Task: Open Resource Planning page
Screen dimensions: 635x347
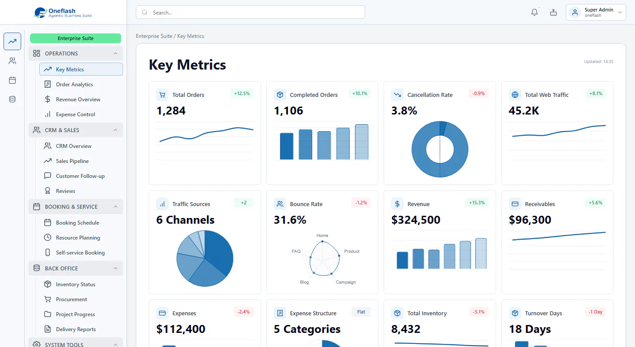Action: pyautogui.click(x=81, y=237)
